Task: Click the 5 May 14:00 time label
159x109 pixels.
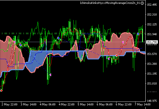Action: [86, 105]
